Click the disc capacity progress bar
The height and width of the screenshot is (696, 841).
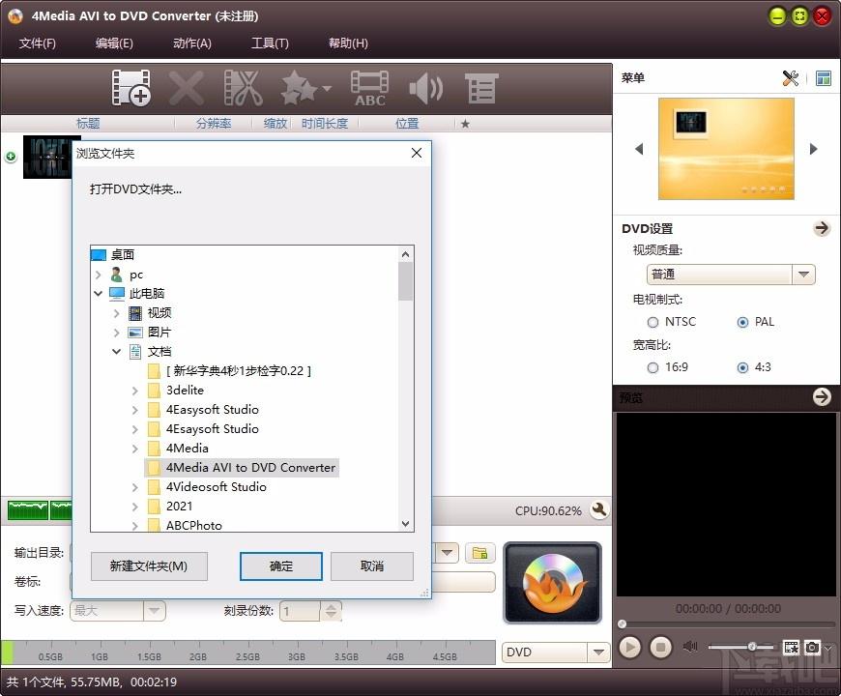coord(247,652)
